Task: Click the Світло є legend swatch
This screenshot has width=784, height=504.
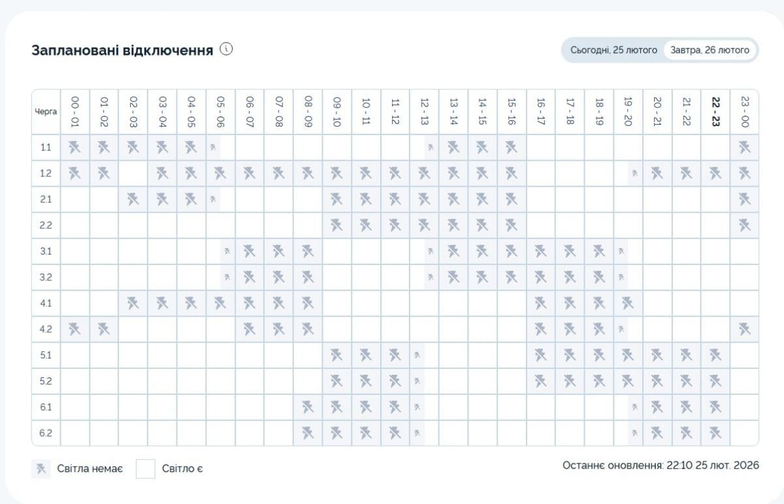Action: click(x=146, y=468)
